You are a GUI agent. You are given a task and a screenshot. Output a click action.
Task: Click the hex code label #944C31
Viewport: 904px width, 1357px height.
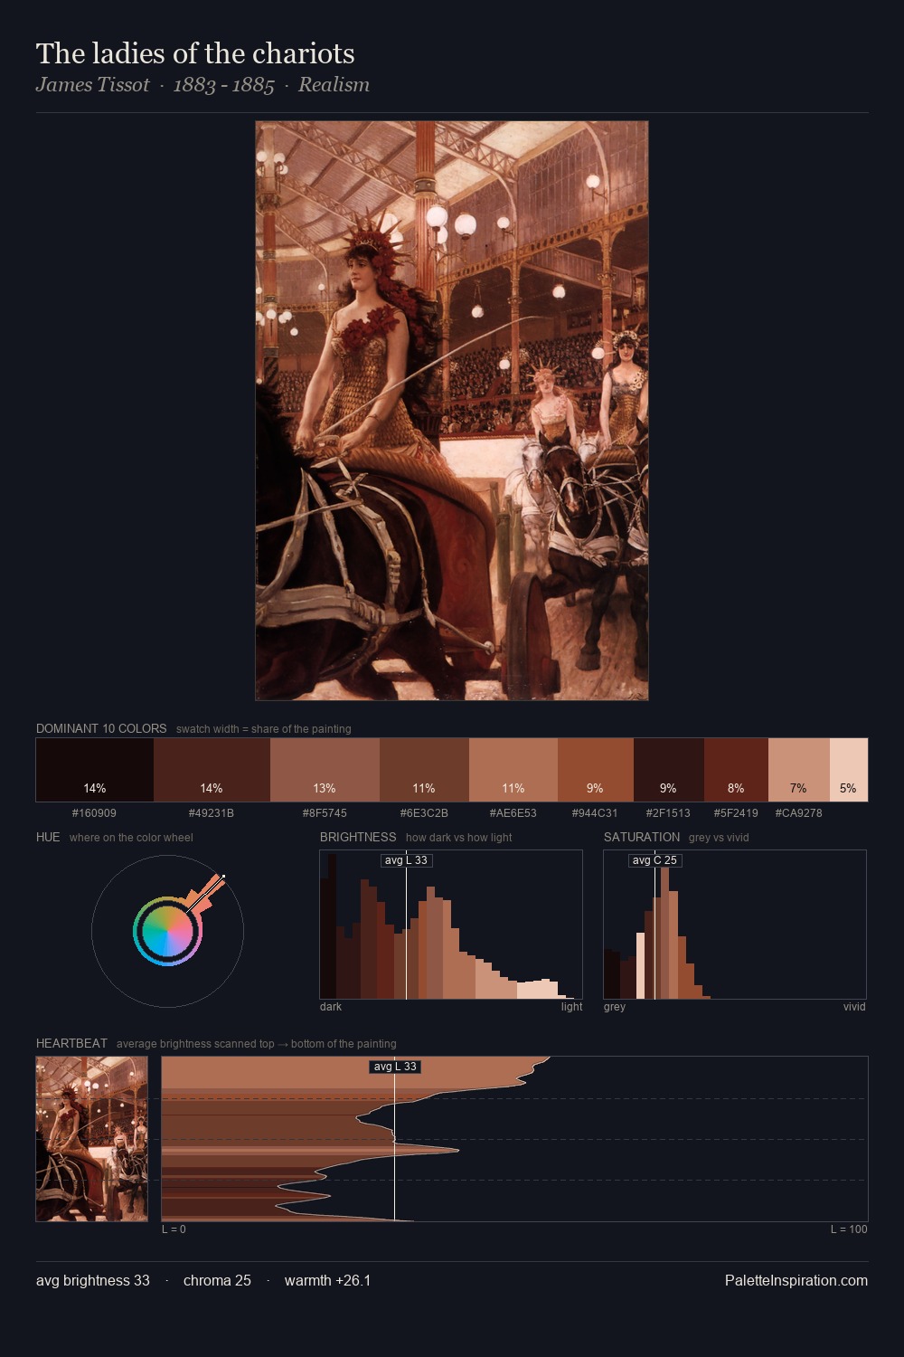coord(596,813)
